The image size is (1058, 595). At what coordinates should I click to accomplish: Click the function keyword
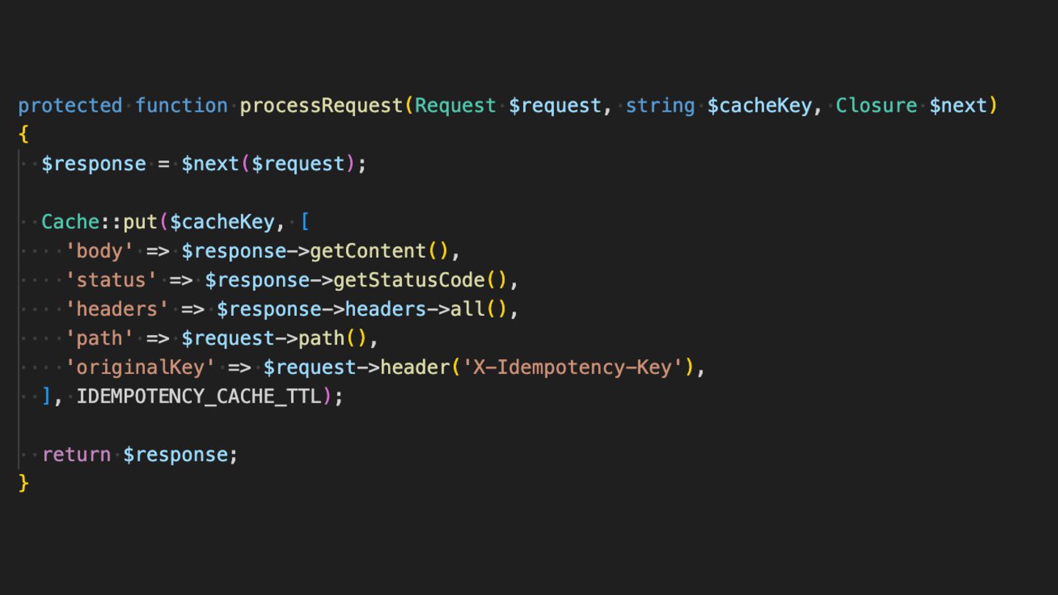181,106
